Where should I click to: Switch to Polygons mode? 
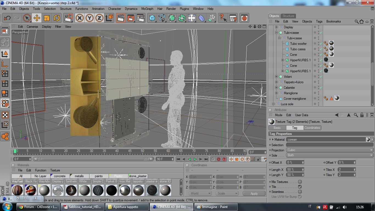(5, 93)
